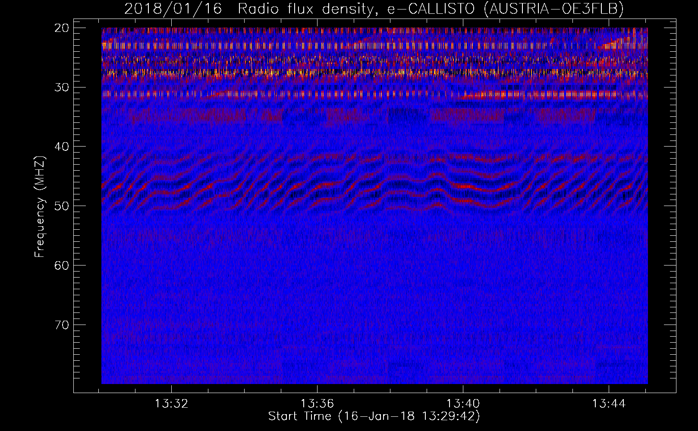Click the 'Start Time (16-Jan-18 13:29:42)' axis label
The image size is (698, 431).
tap(374, 416)
